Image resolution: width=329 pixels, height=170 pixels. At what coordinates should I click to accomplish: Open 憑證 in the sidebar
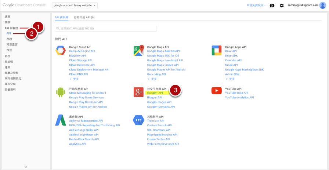point(9,39)
